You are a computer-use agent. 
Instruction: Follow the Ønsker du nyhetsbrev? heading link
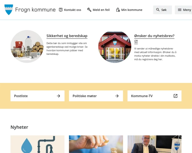[x=154, y=36]
